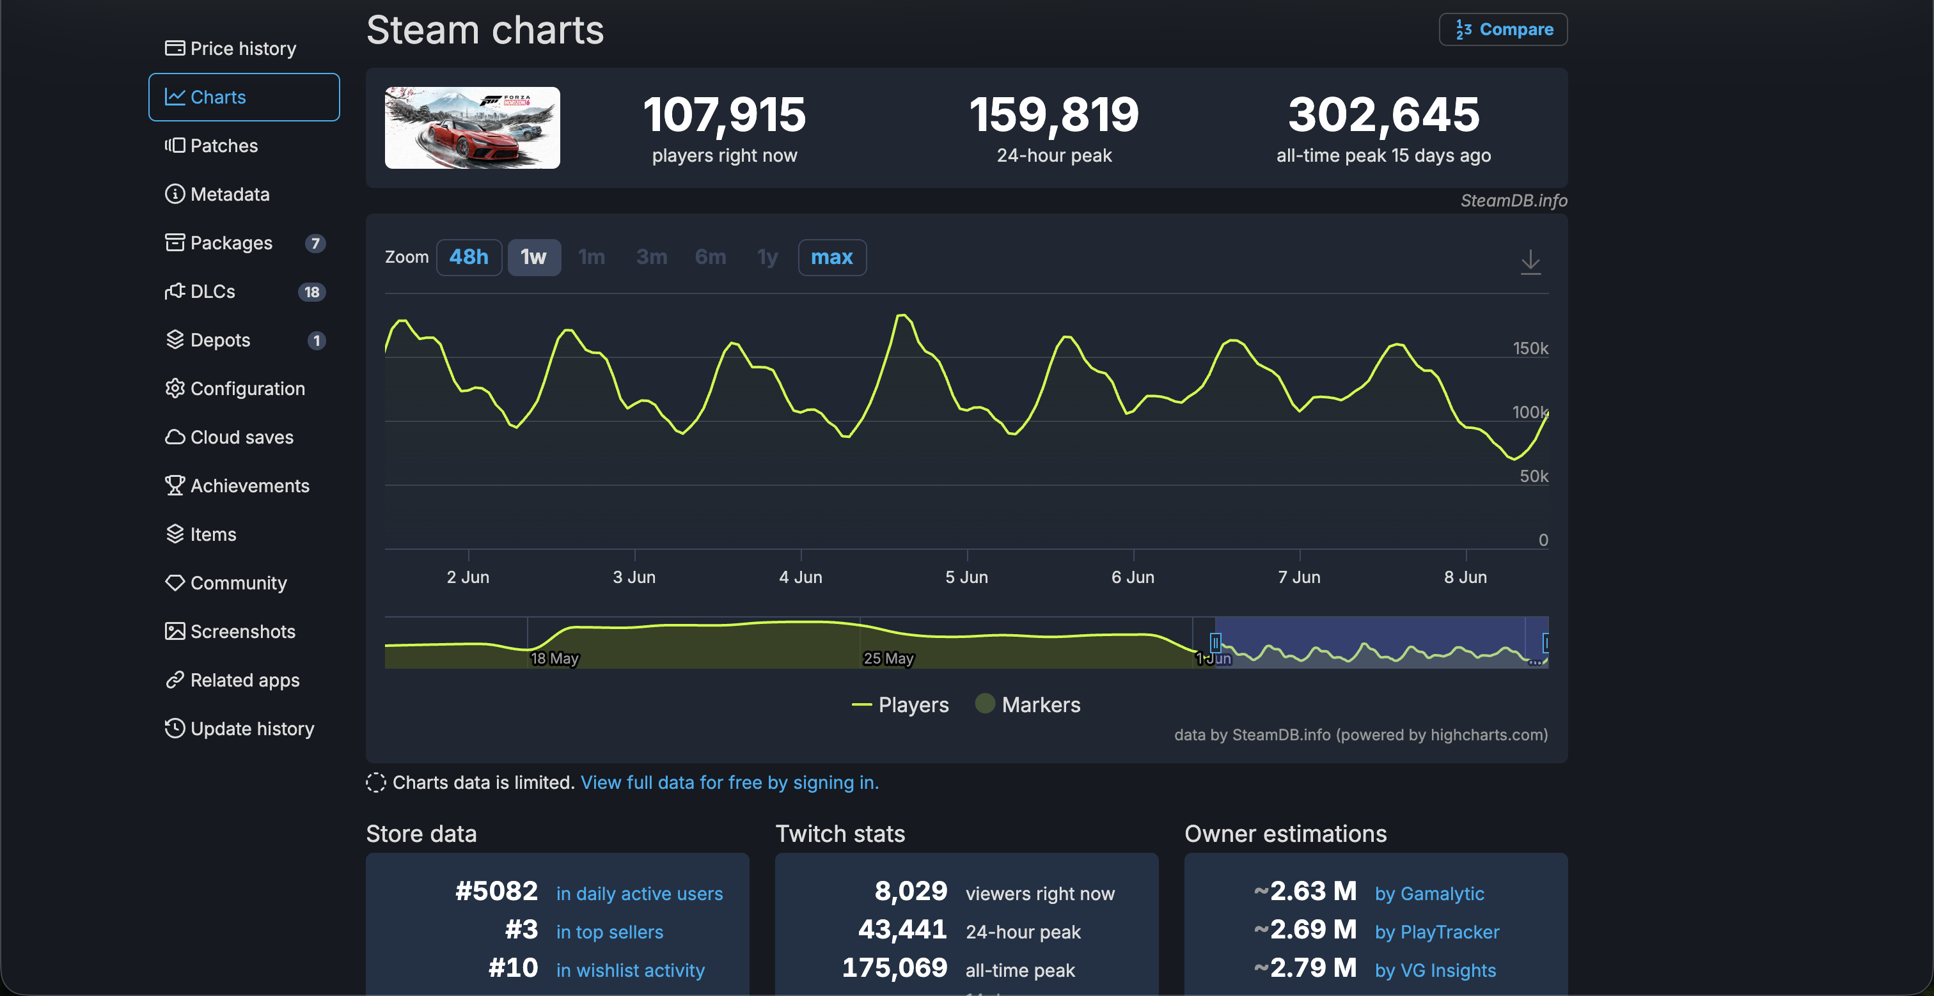
Task: Open the Screenshots image icon
Action: pyautogui.click(x=174, y=631)
